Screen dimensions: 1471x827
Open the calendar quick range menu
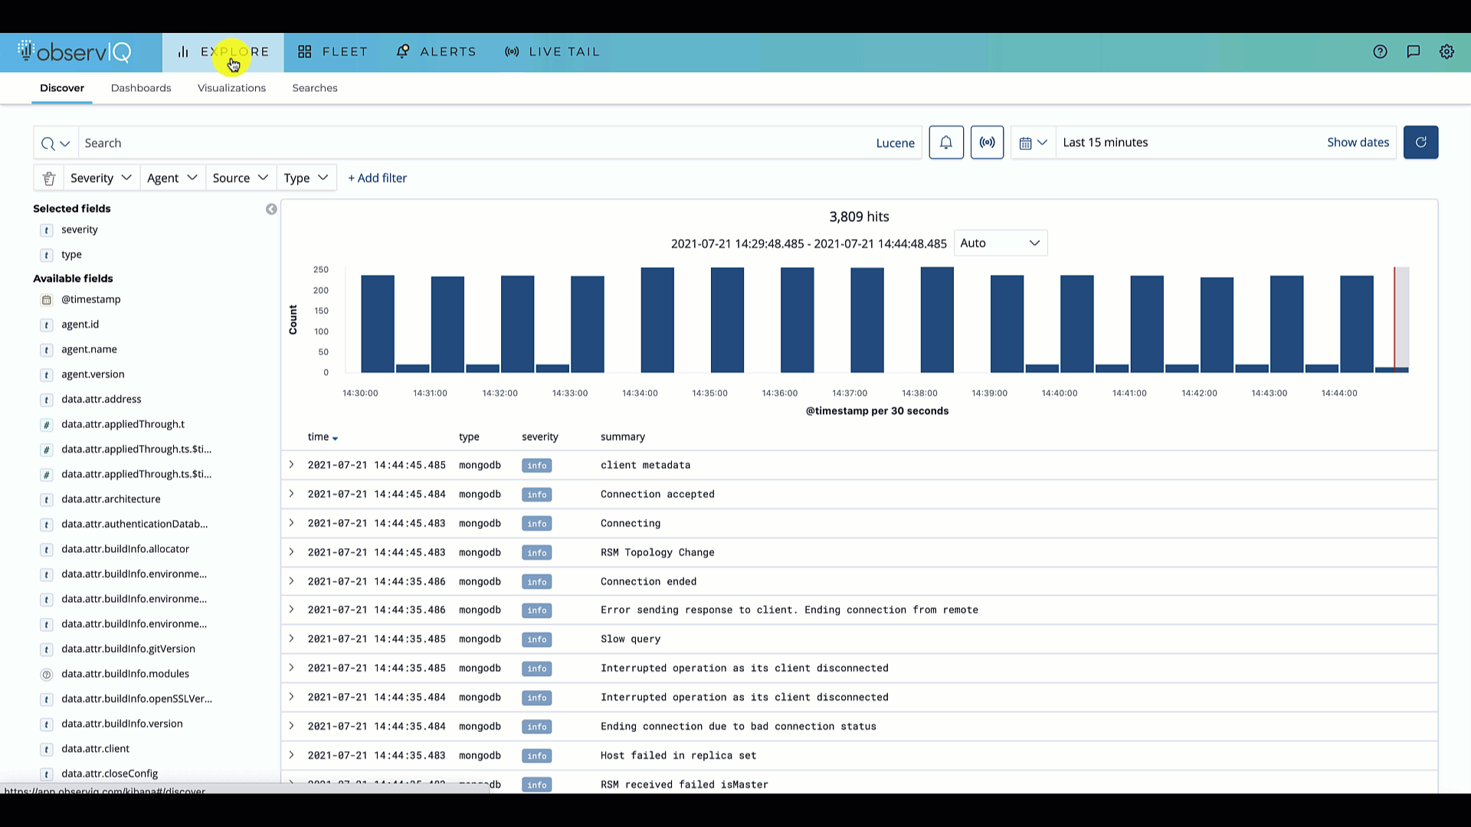point(1033,142)
